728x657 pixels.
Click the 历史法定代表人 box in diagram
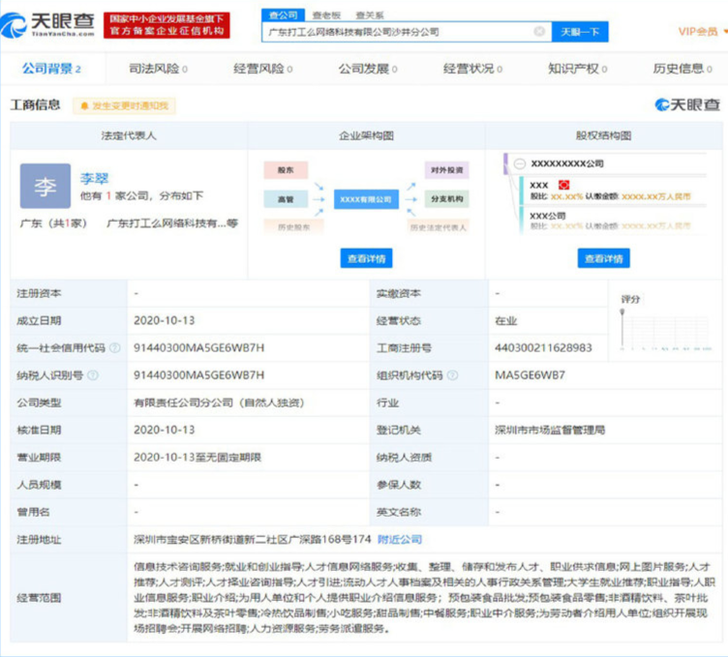[x=439, y=226]
